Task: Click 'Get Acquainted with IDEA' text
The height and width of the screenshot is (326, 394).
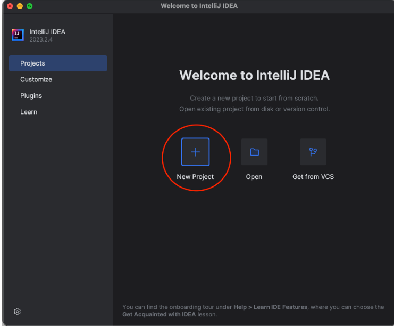Action: point(159,314)
